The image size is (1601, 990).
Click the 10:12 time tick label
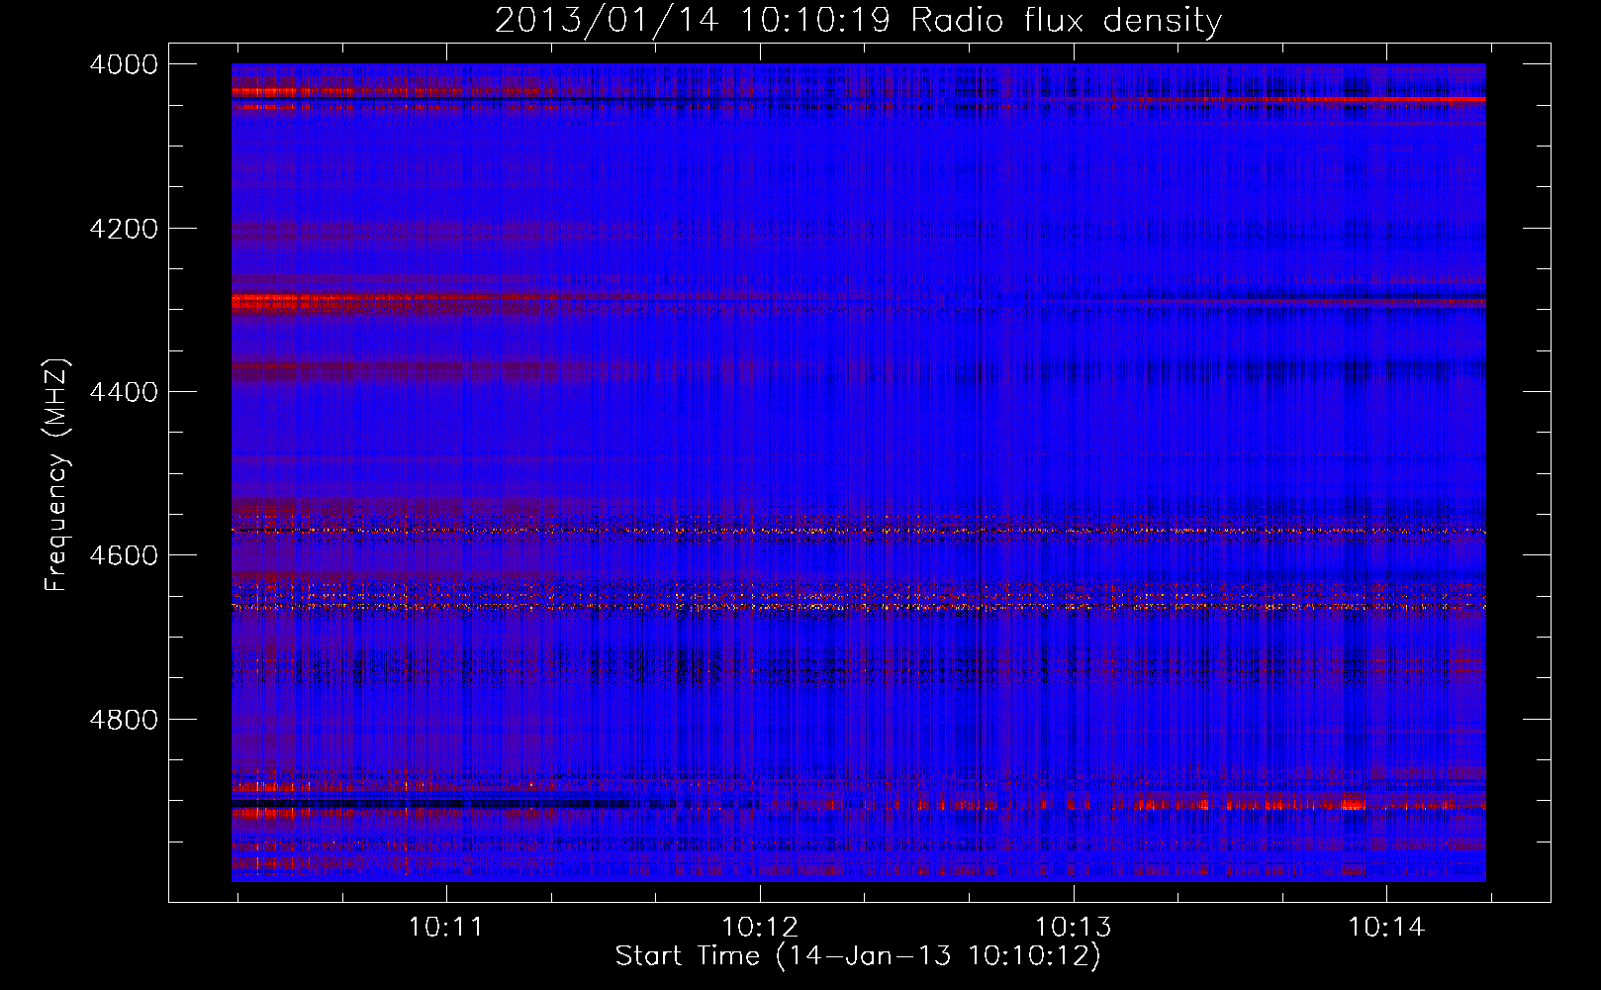(760, 927)
